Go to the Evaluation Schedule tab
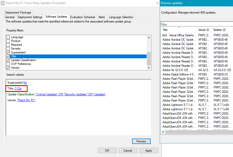The image size is (233, 157). (x=83, y=17)
